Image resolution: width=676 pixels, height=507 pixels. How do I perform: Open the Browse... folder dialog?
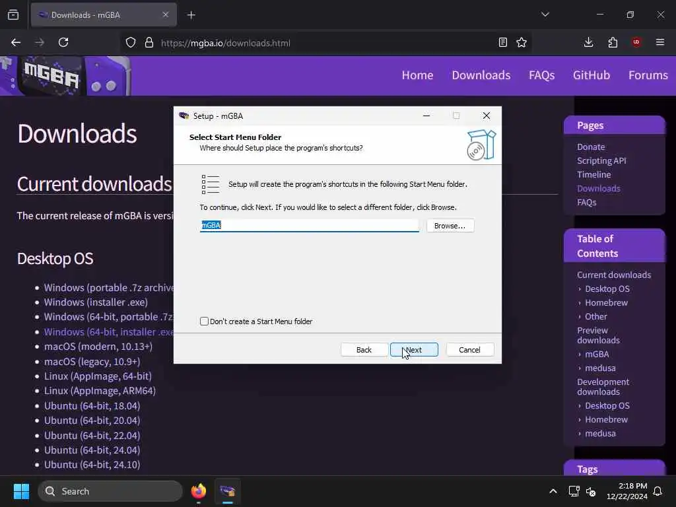450,226
